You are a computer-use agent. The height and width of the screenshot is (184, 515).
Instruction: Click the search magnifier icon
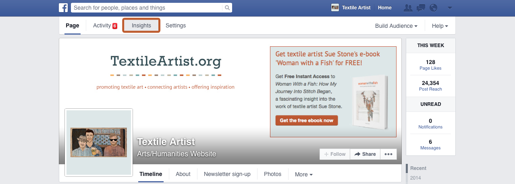pos(227,8)
